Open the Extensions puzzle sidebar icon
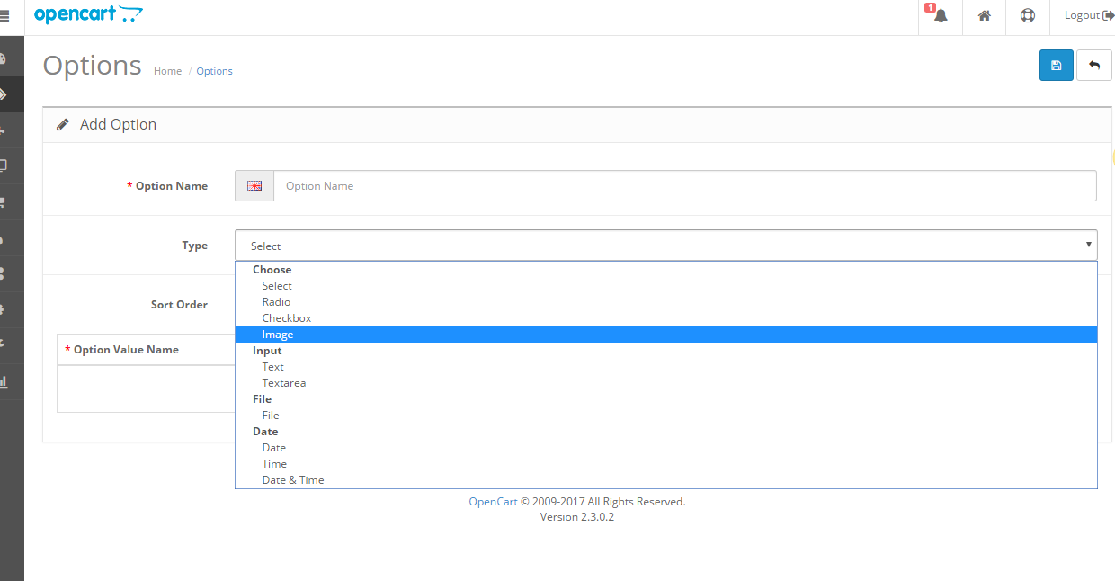1115x581 pixels. (3, 130)
